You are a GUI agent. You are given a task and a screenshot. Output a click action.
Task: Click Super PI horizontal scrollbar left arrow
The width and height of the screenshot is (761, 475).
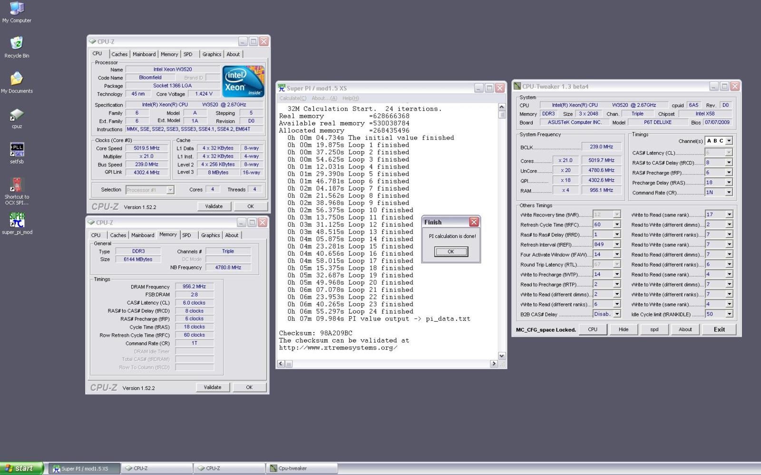click(281, 364)
